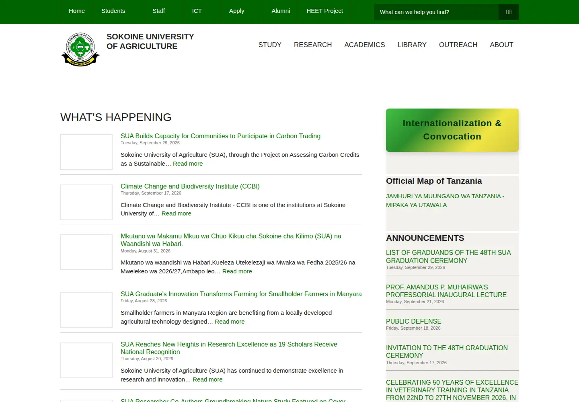Open HEET Project menu item

point(324,11)
